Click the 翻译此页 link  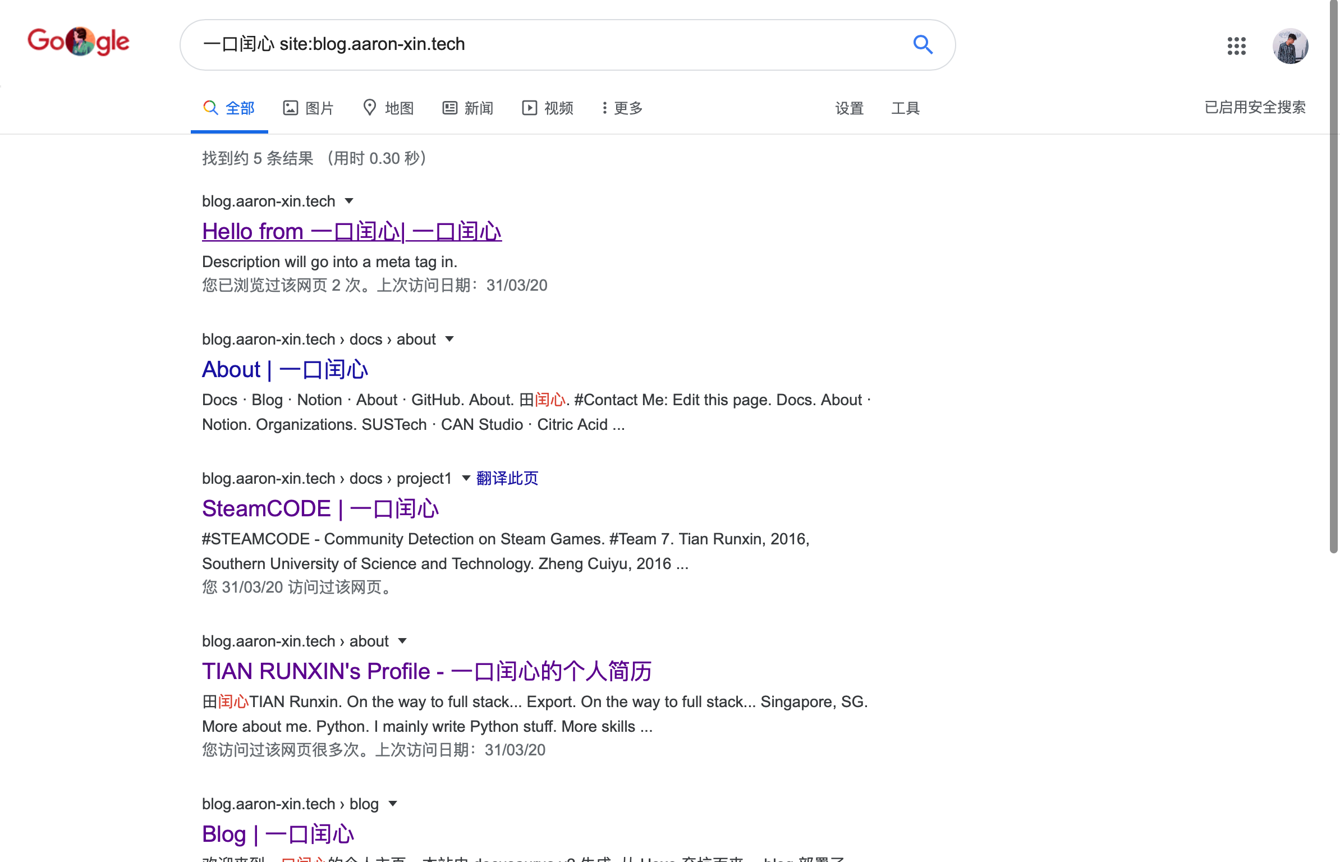click(507, 478)
